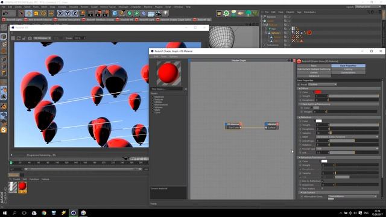The height and width of the screenshot is (217, 386).
Task: Click the coordinate system icon next to Z
Action: [x=83, y=13]
